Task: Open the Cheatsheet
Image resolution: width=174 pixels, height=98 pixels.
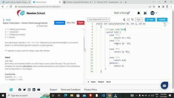Action: click(x=60, y=23)
